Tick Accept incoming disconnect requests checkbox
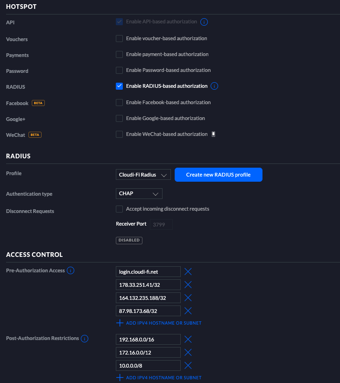This screenshot has width=340, height=383. coord(119,209)
